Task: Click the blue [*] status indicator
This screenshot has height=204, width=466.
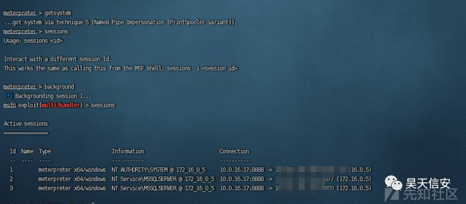Action: [x=9, y=96]
